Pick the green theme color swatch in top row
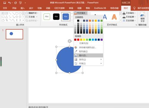Viewport: 149px width, 108px height. click(102, 21)
